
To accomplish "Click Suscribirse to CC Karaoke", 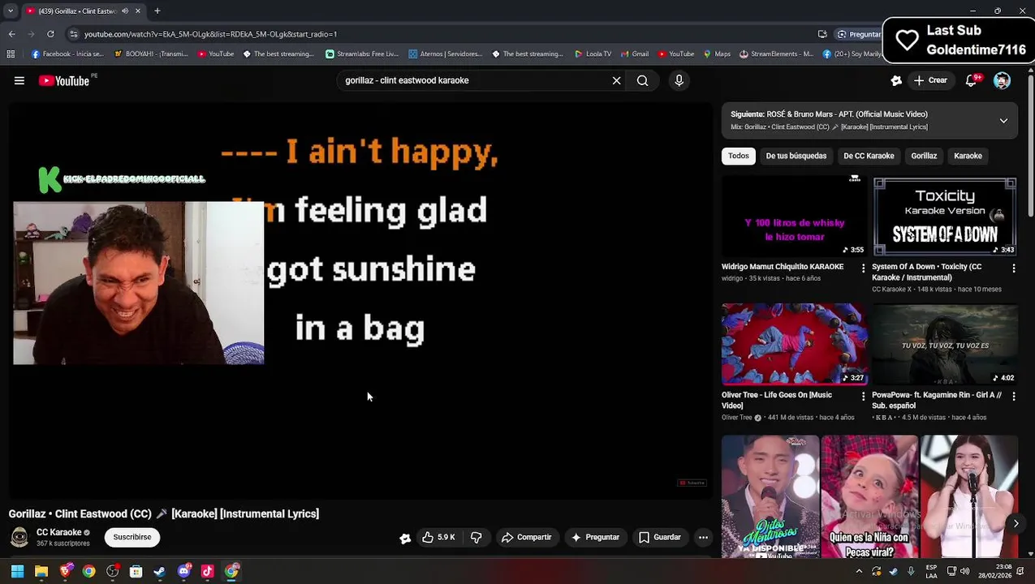I will pyautogui.click(x=132, y=537).
